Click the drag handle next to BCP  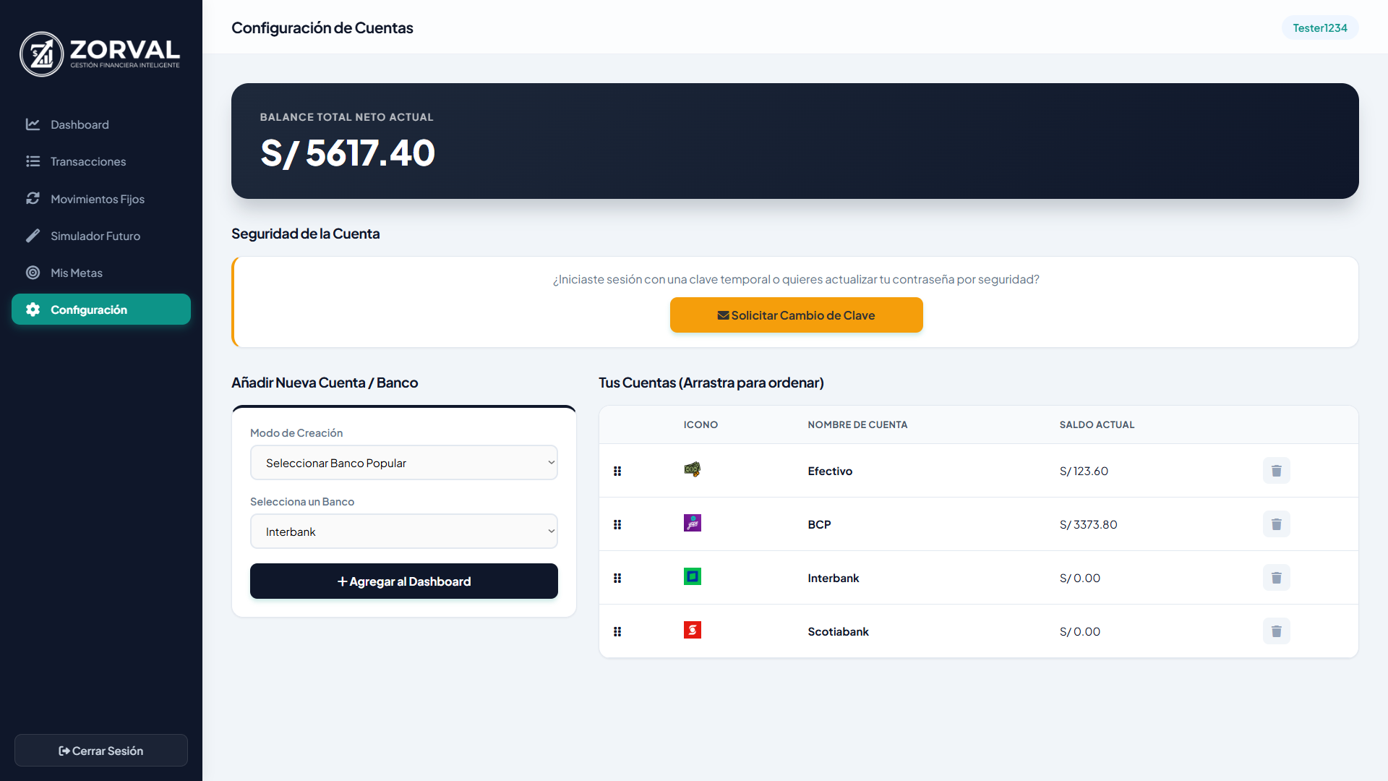(x=617, y=524)
